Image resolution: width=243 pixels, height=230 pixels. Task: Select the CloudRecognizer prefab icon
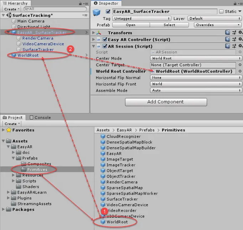point(103,136)
